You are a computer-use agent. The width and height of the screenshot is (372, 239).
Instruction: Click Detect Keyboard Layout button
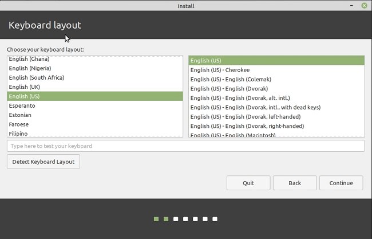43,162
